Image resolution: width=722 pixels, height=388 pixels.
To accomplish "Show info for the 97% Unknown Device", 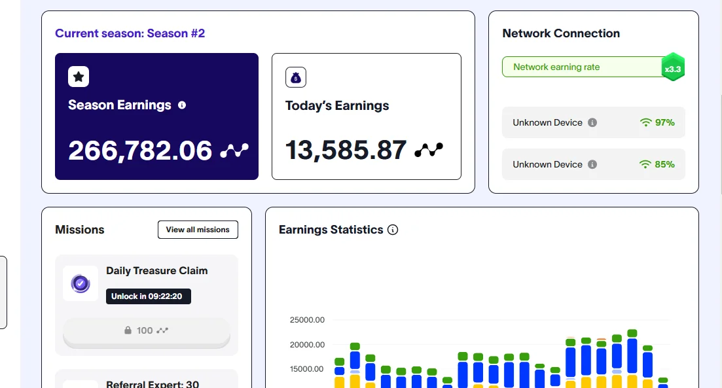I will [592, 122].
